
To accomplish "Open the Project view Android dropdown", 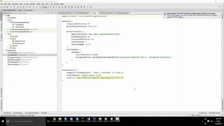I will (15, 13).
